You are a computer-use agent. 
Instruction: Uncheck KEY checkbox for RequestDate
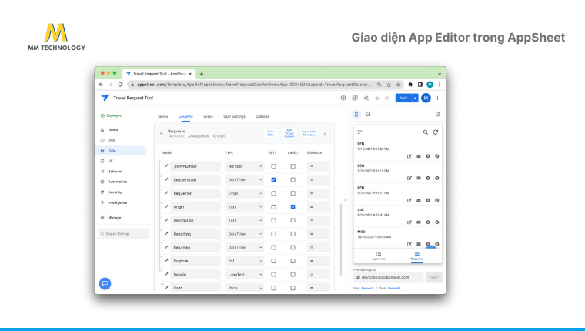click(x=273, y=180)
